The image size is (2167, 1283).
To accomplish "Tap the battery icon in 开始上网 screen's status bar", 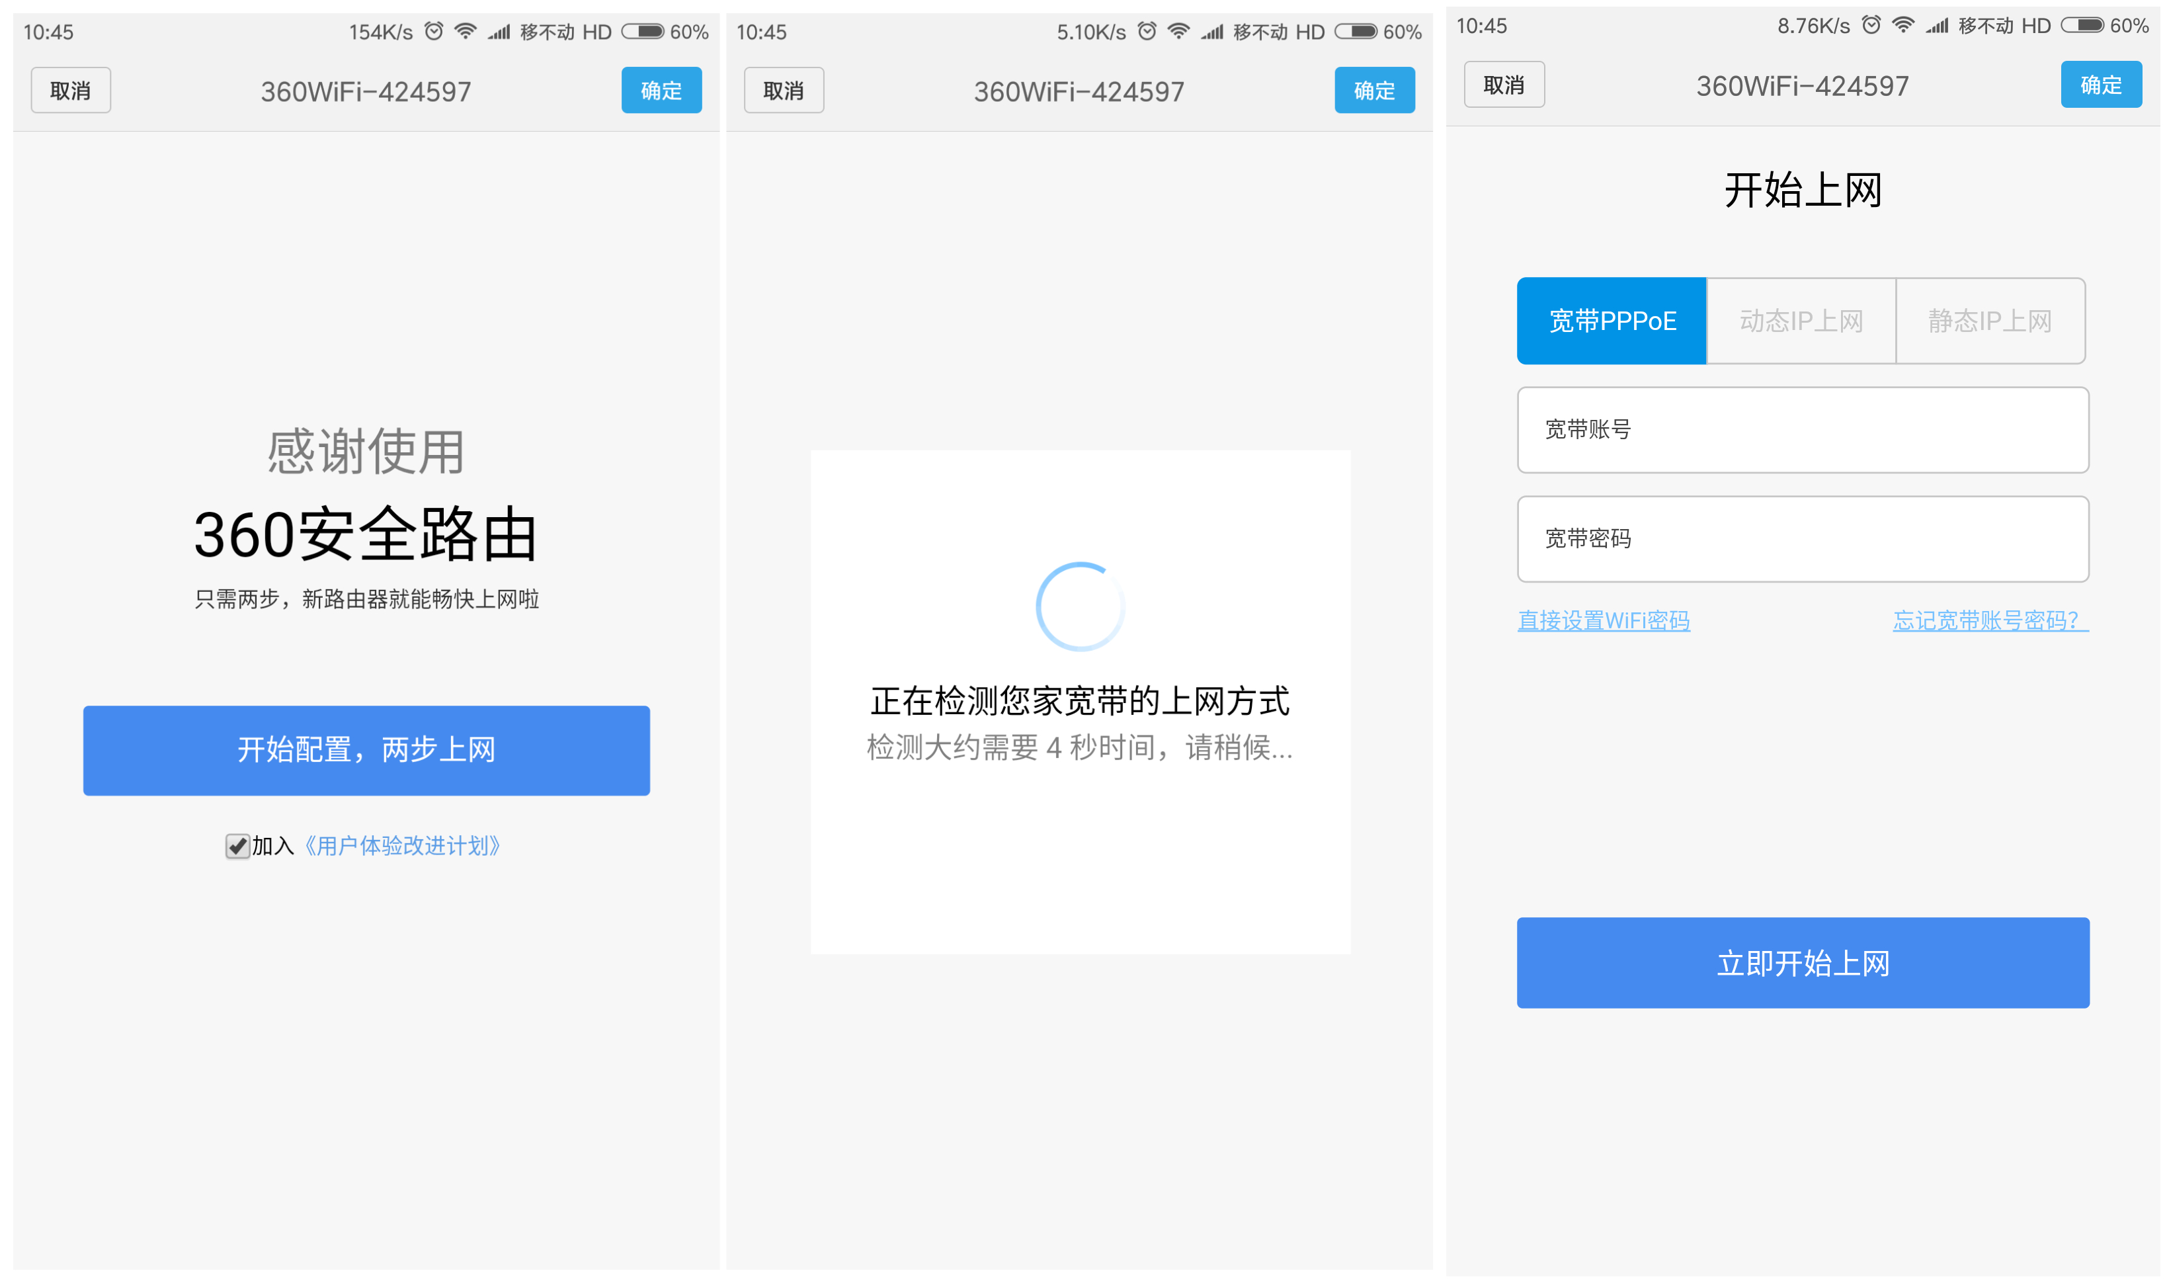I will point(2083,26).
